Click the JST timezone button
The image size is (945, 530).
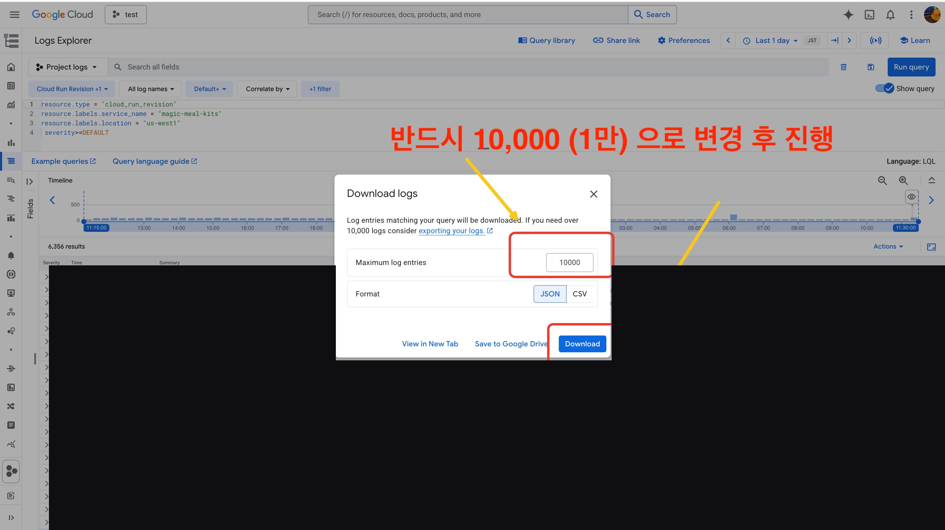click(812, 41)
